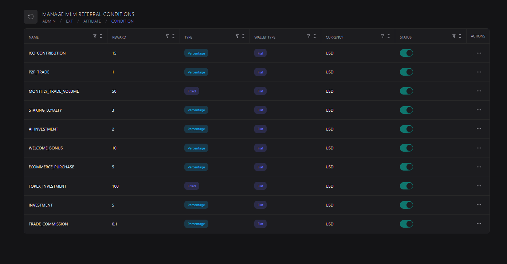
Task: Go to ADMIN in breadcrumb
Action: pos(49,21)
